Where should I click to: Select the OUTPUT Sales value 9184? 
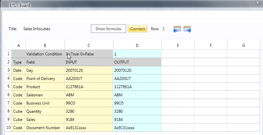(137, 119)
